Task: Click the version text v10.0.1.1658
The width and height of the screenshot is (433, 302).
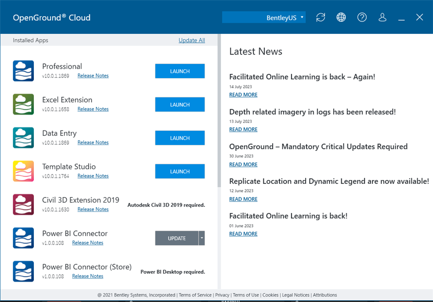Action: click(x=56, y=109)
